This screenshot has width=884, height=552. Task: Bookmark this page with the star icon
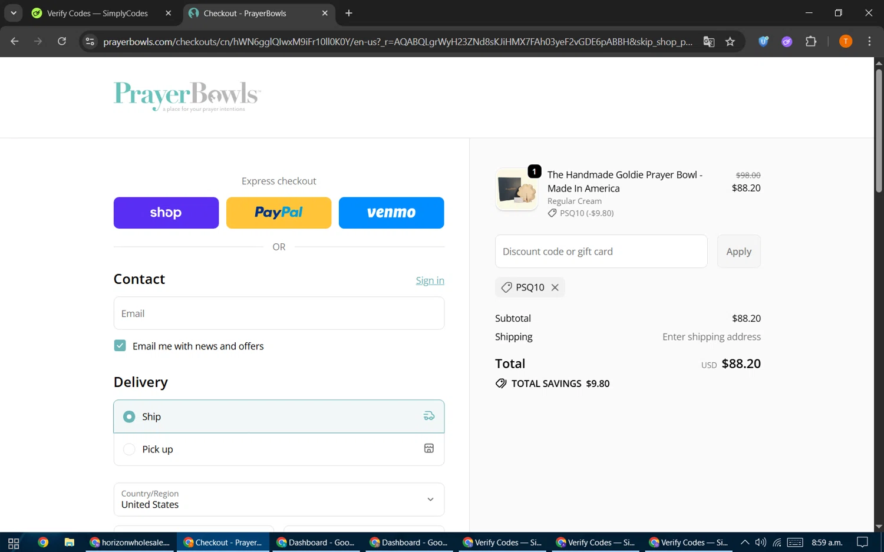730,41
